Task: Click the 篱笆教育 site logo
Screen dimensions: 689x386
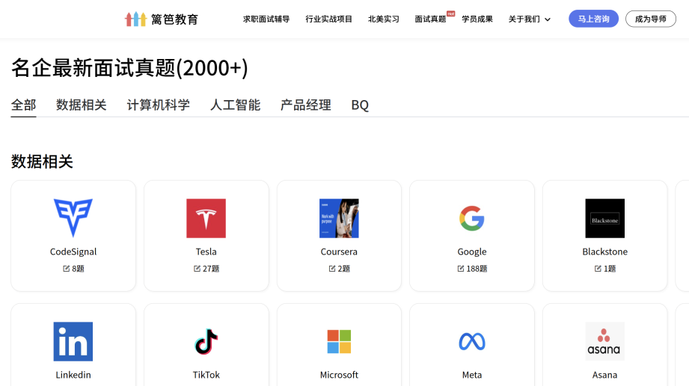Action: coord(162,19)
